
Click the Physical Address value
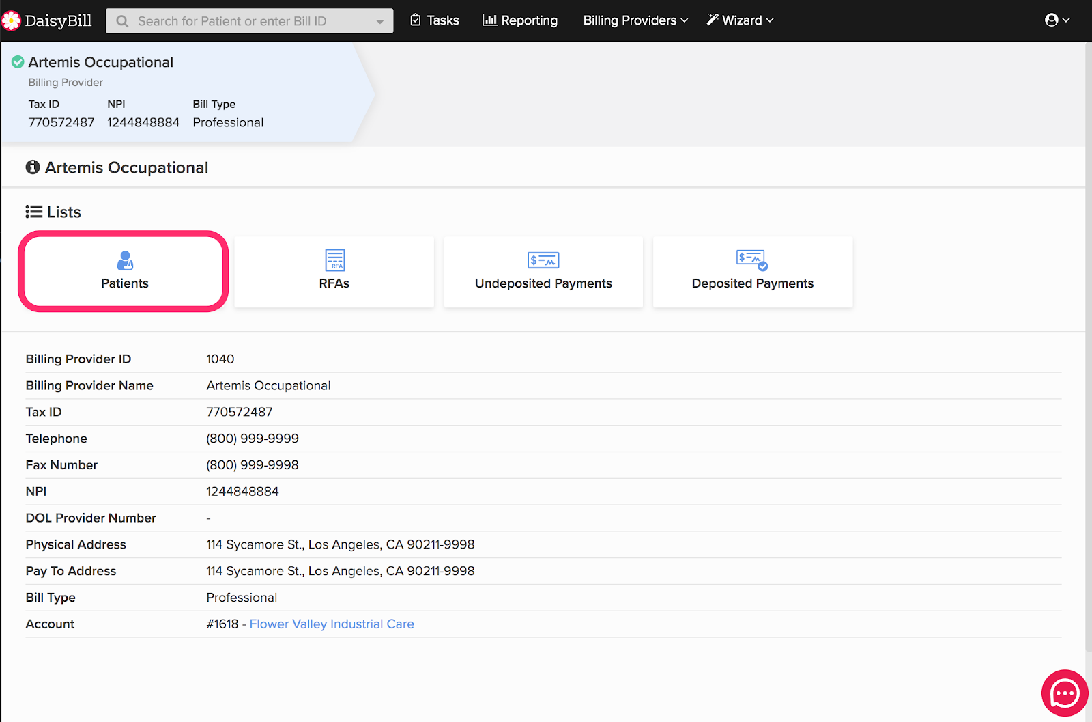(x=341, y=544)
